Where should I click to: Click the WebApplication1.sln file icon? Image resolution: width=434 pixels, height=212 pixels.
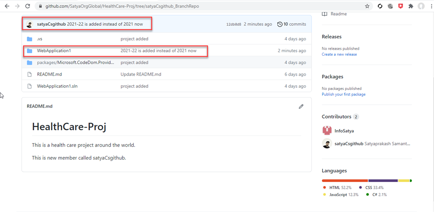coord(29,86)
